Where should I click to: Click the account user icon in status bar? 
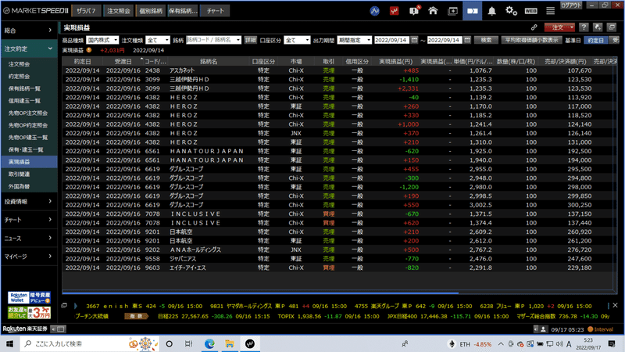click(543, 329)
